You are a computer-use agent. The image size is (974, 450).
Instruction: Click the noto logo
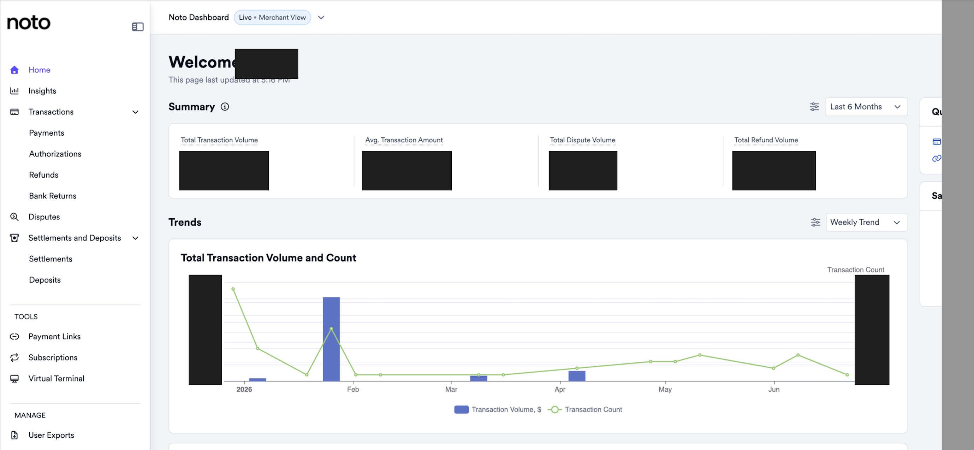(29, 23)
